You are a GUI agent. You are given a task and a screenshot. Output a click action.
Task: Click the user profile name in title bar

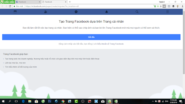(162, 2)
